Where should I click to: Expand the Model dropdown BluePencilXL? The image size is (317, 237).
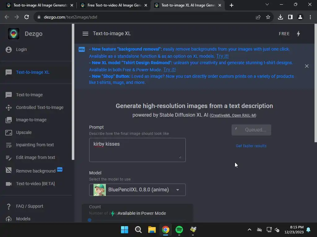click(x=137, y=190)
